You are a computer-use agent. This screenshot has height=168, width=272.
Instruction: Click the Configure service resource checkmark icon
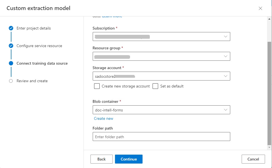coord(11,46)
